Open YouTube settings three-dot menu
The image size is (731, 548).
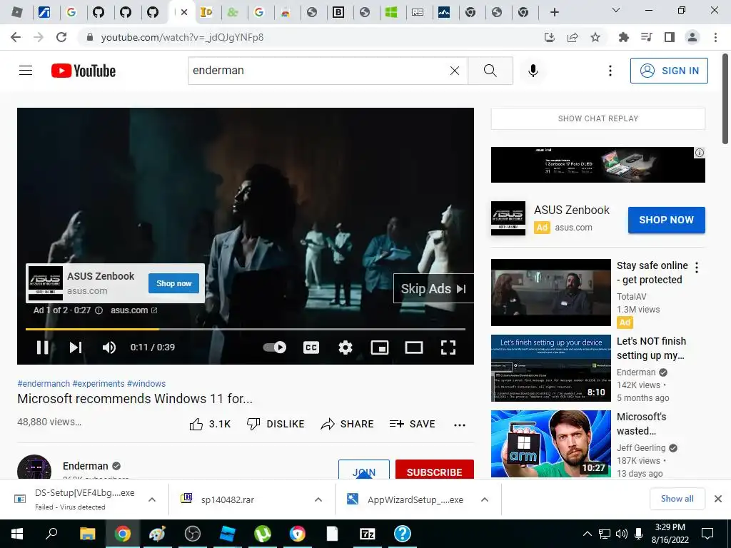610,71
